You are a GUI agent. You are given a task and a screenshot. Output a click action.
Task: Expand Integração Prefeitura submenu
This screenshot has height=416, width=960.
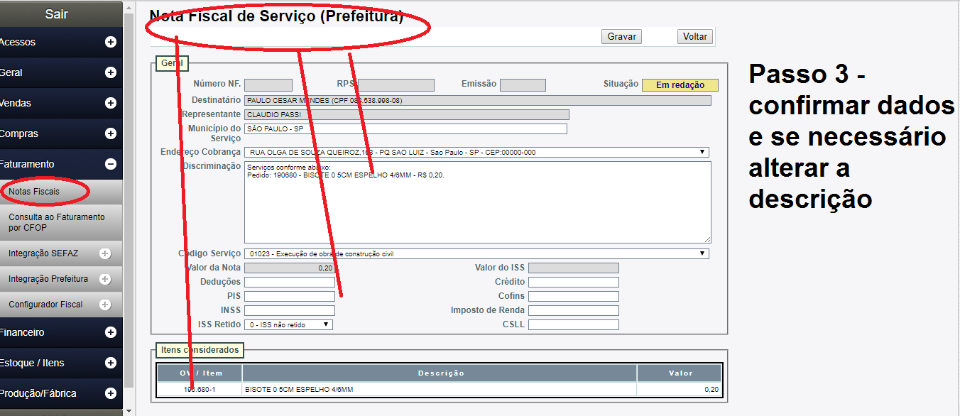[105, 279]
